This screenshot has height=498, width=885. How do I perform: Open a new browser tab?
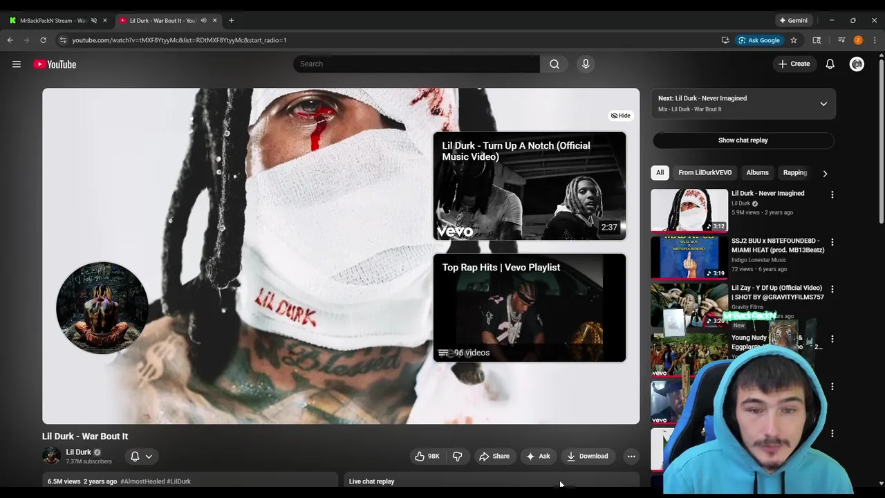pyautogui.click(x=231, y=20)
